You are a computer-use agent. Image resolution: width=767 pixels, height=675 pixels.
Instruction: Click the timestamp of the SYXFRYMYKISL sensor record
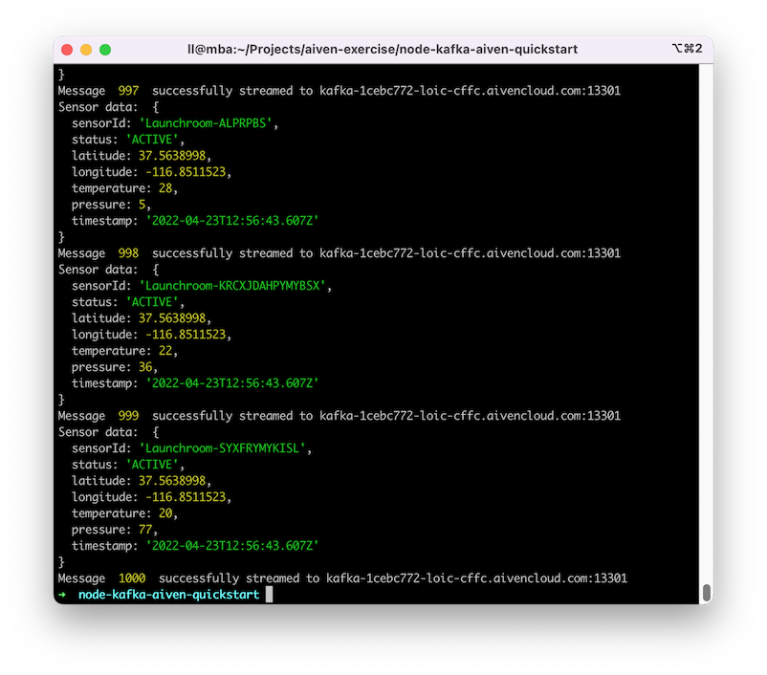click(232, 545)
